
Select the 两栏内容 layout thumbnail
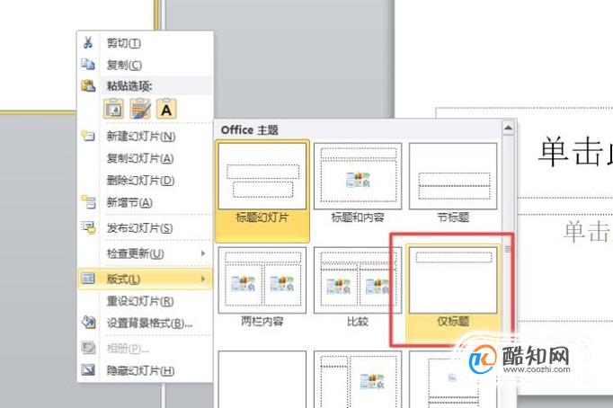pos(262,279)
